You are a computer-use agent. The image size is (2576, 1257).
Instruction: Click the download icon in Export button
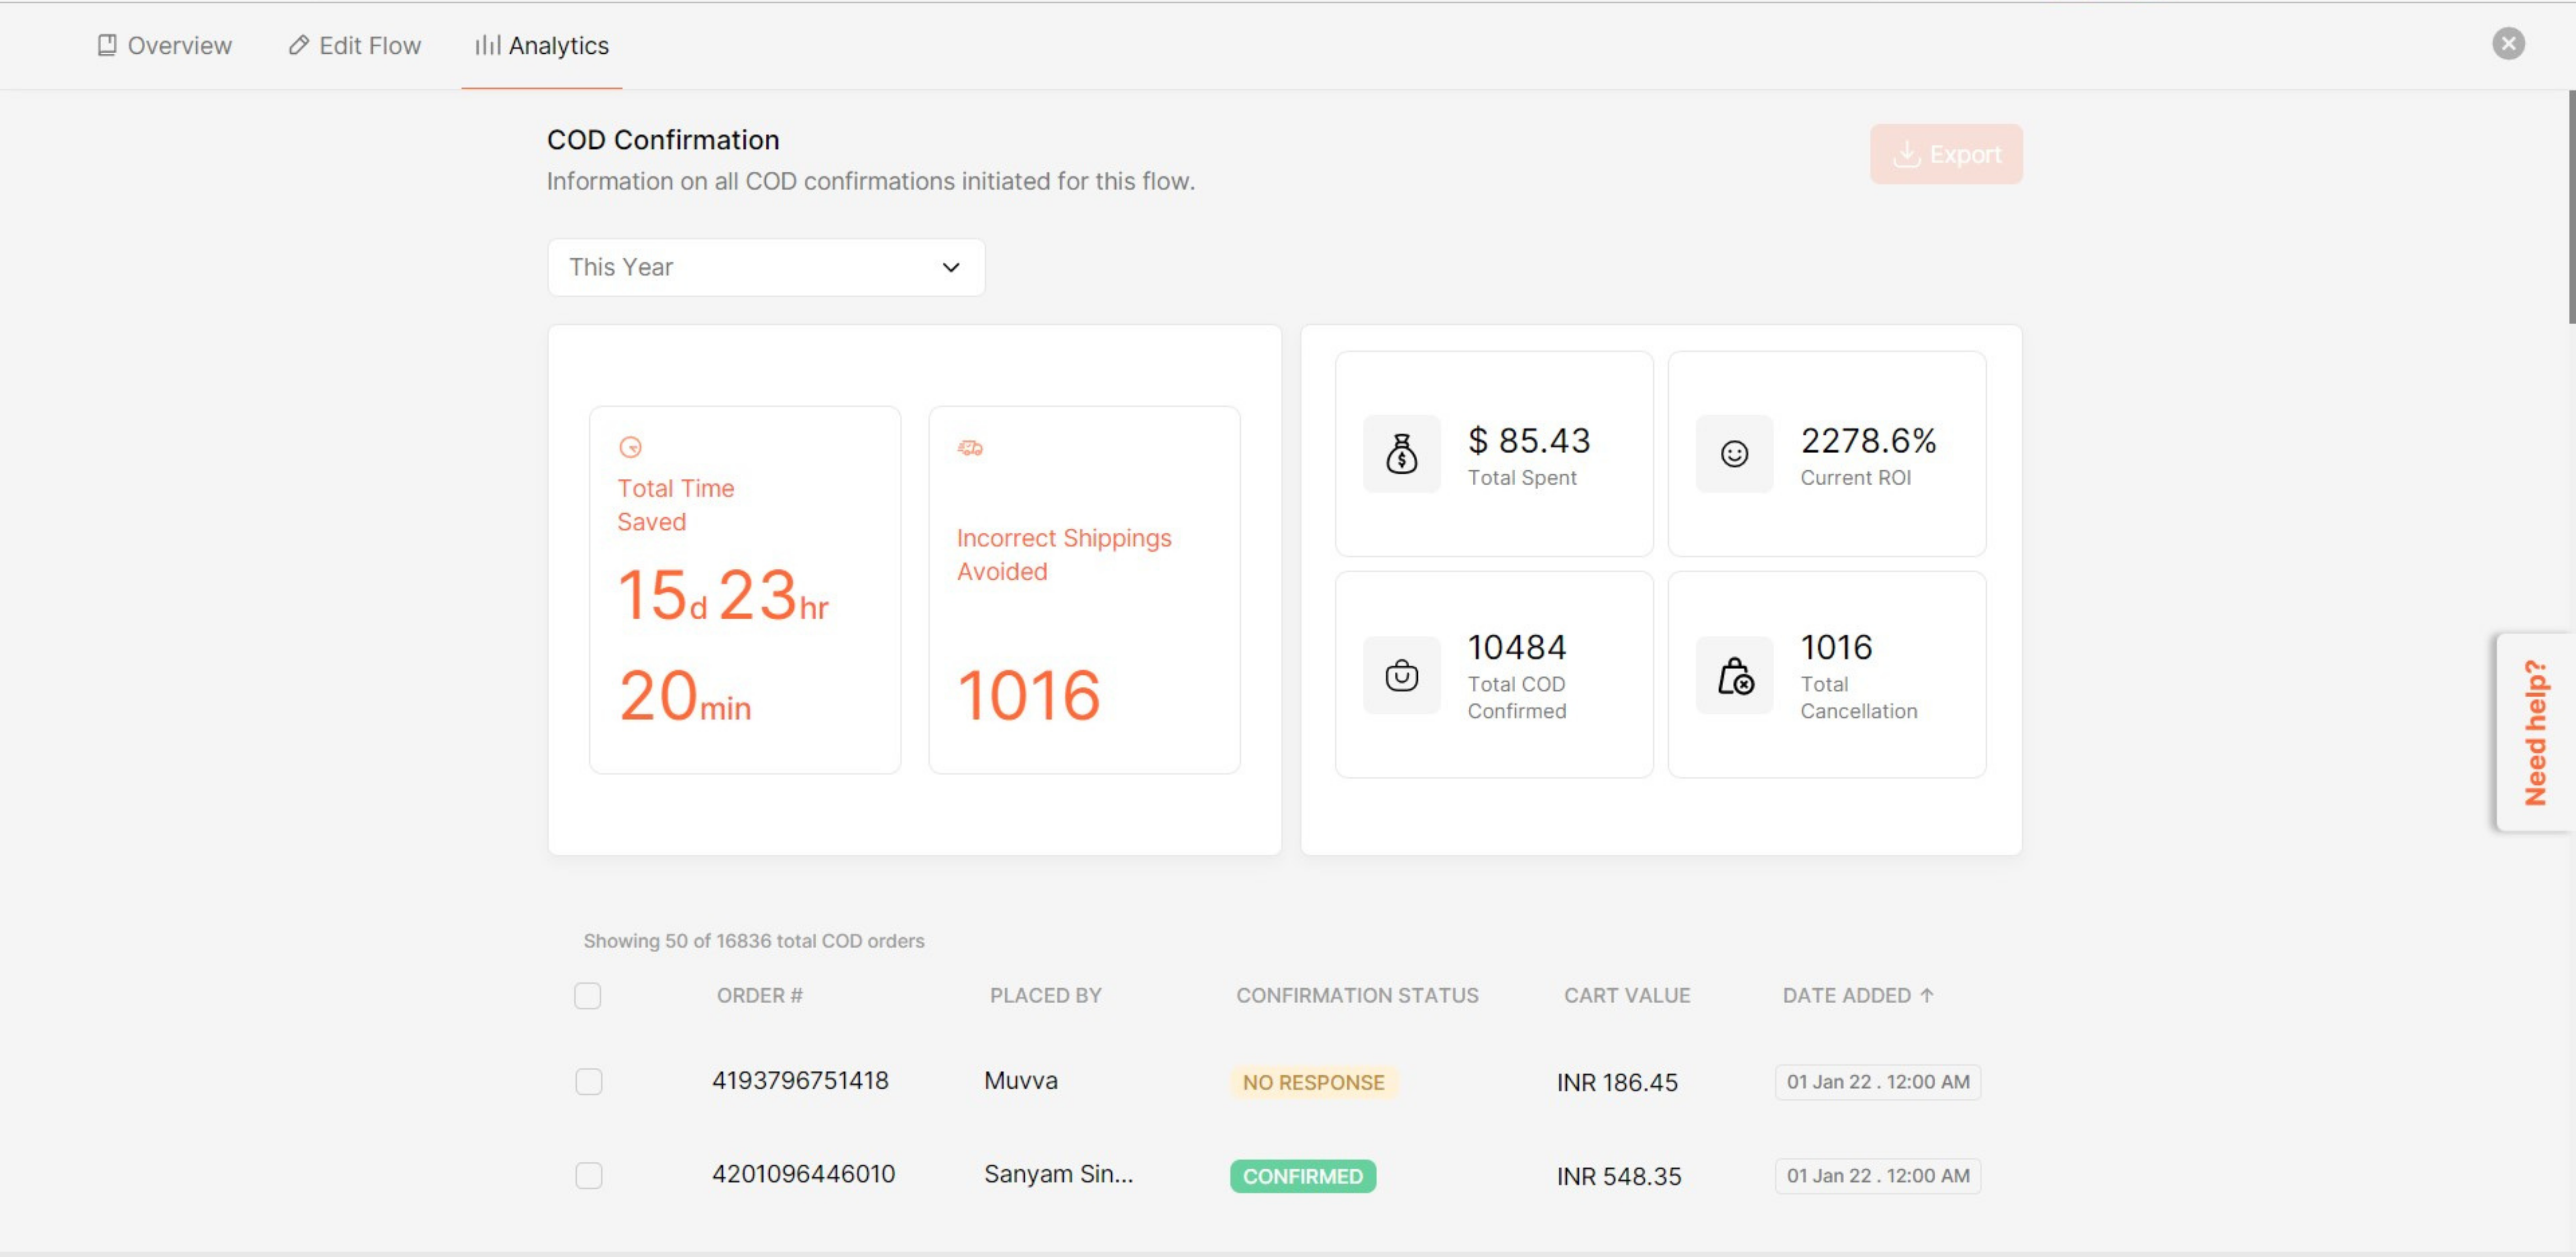pyautogui.click(x=1906, y=154)
